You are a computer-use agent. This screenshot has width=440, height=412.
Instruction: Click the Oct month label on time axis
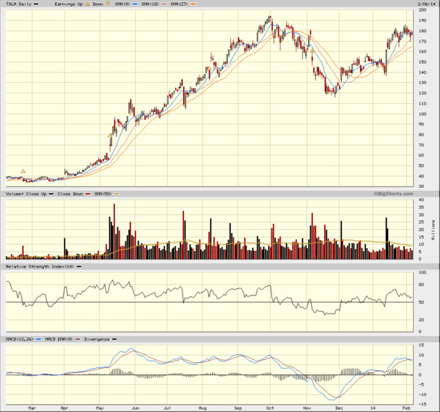coord(270,408)
